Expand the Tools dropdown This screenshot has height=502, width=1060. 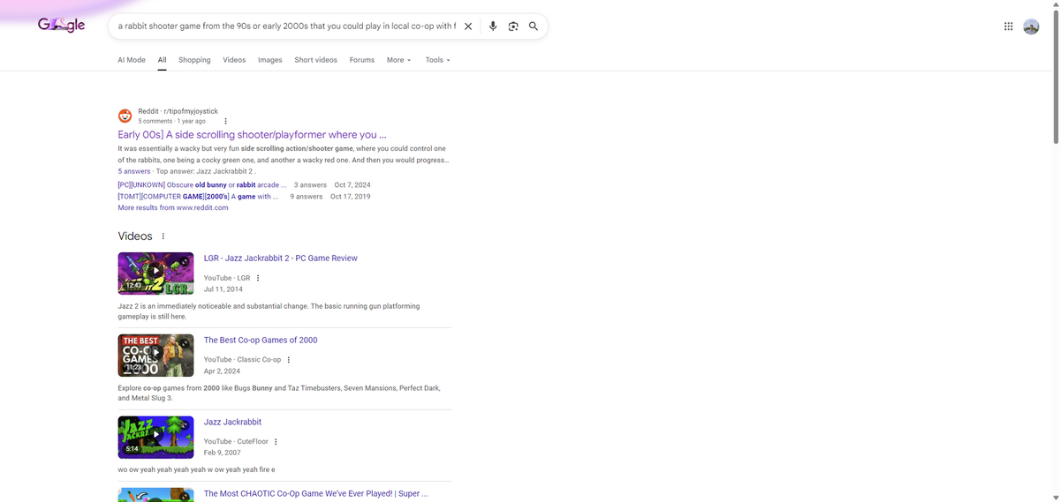click(437, 60)
